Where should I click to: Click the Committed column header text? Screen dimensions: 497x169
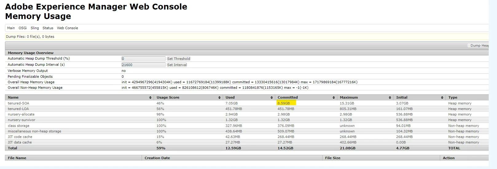(x=288, y=97)
